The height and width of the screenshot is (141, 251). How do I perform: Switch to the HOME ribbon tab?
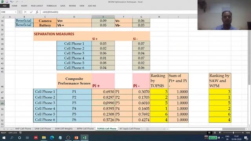point(15,6)
